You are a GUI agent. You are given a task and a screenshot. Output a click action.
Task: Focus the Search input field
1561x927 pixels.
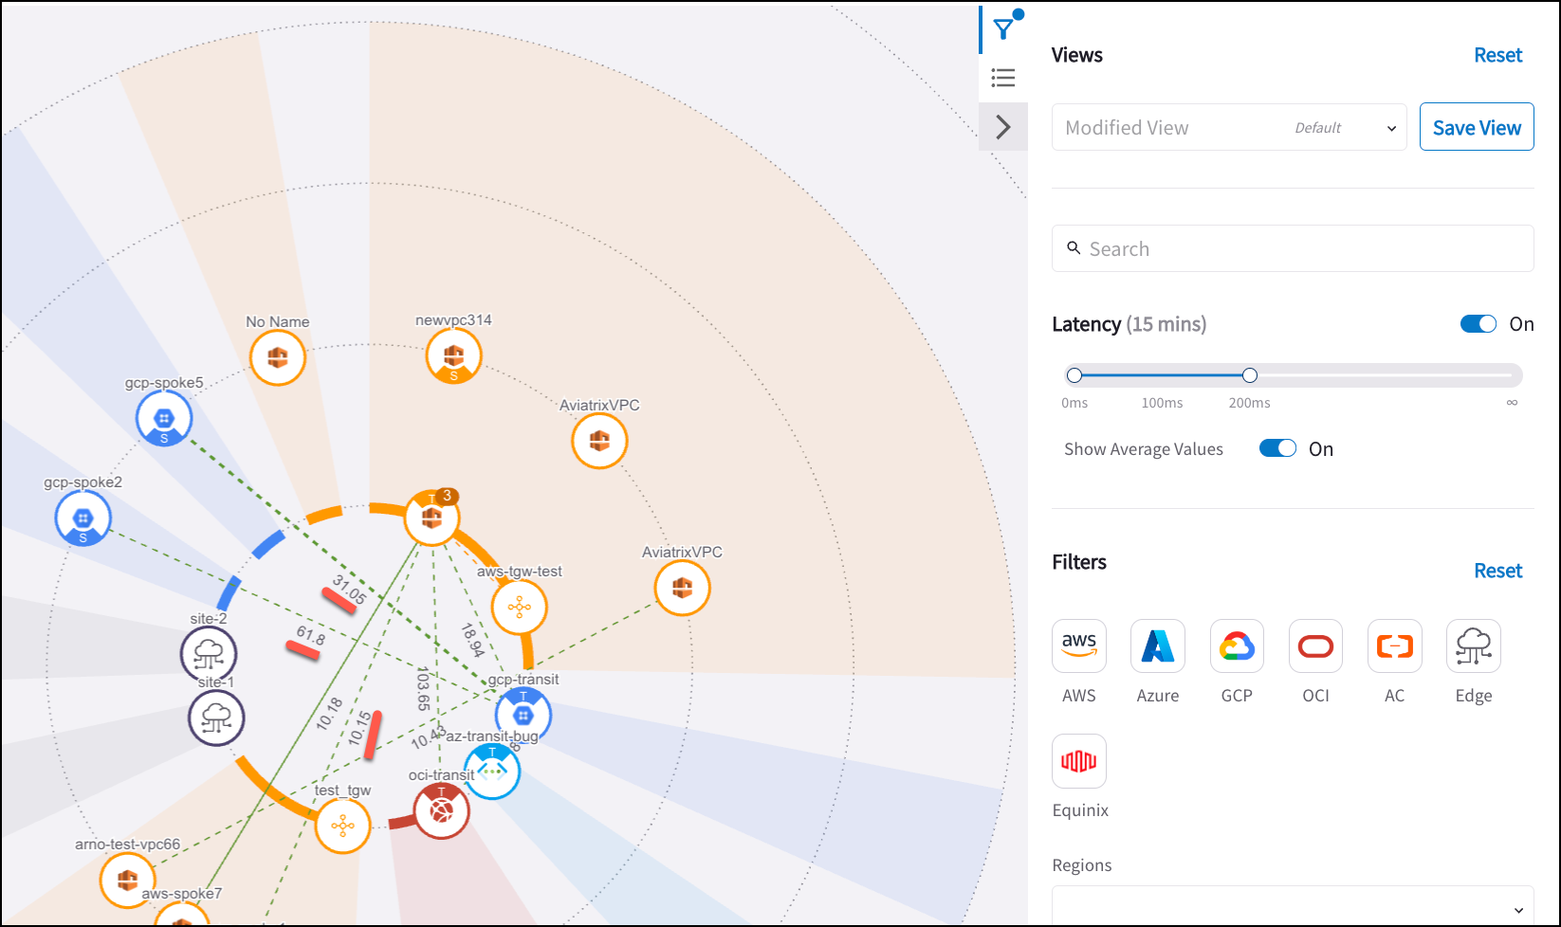pos(1293,249)
